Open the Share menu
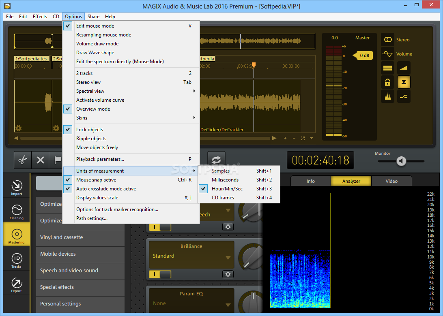 (x=93, y=16)
